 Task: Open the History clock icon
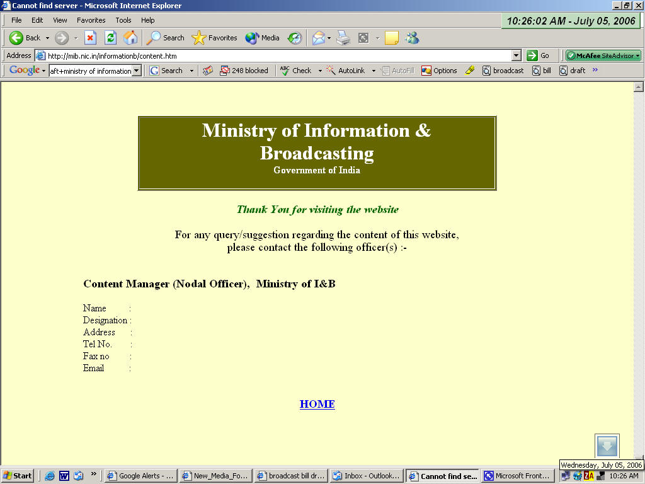[295, 38]
